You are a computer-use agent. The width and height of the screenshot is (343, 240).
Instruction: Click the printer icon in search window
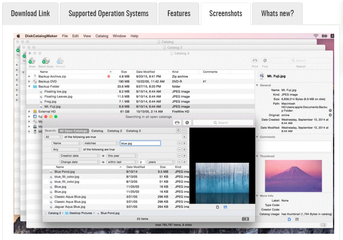pos(177,123)
